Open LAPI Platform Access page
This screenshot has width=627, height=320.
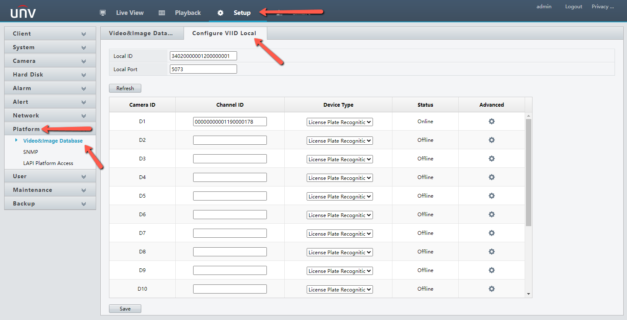[48, 163]
